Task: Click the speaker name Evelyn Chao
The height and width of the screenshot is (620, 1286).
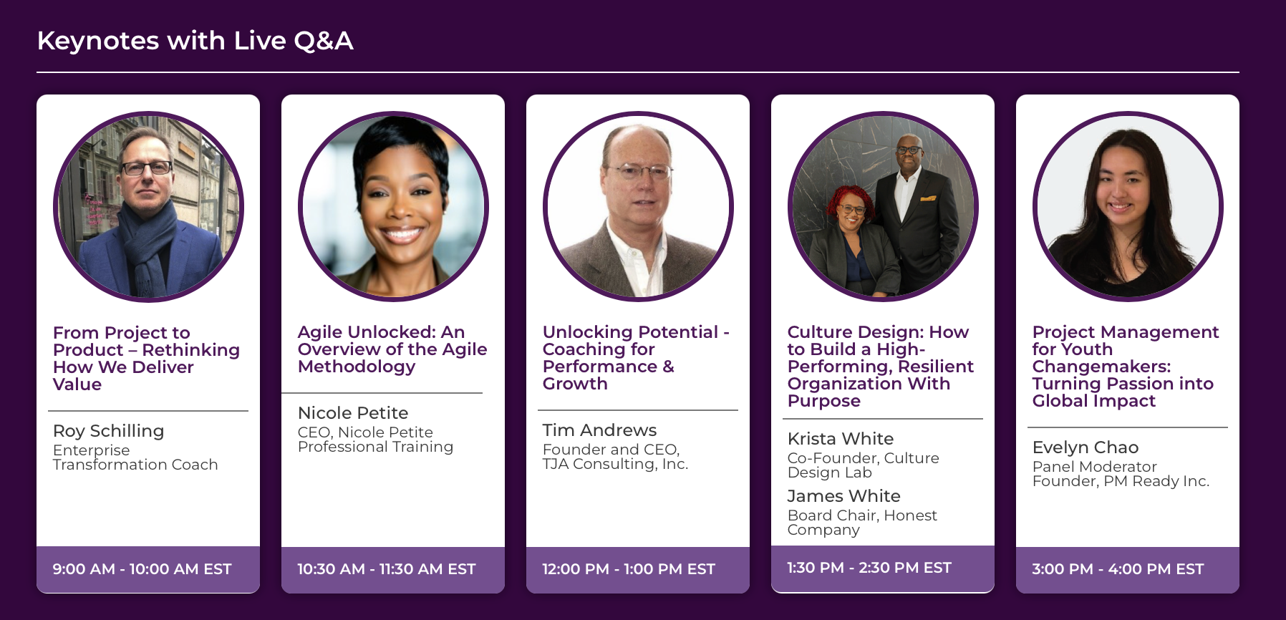Action: (1085, 447)
